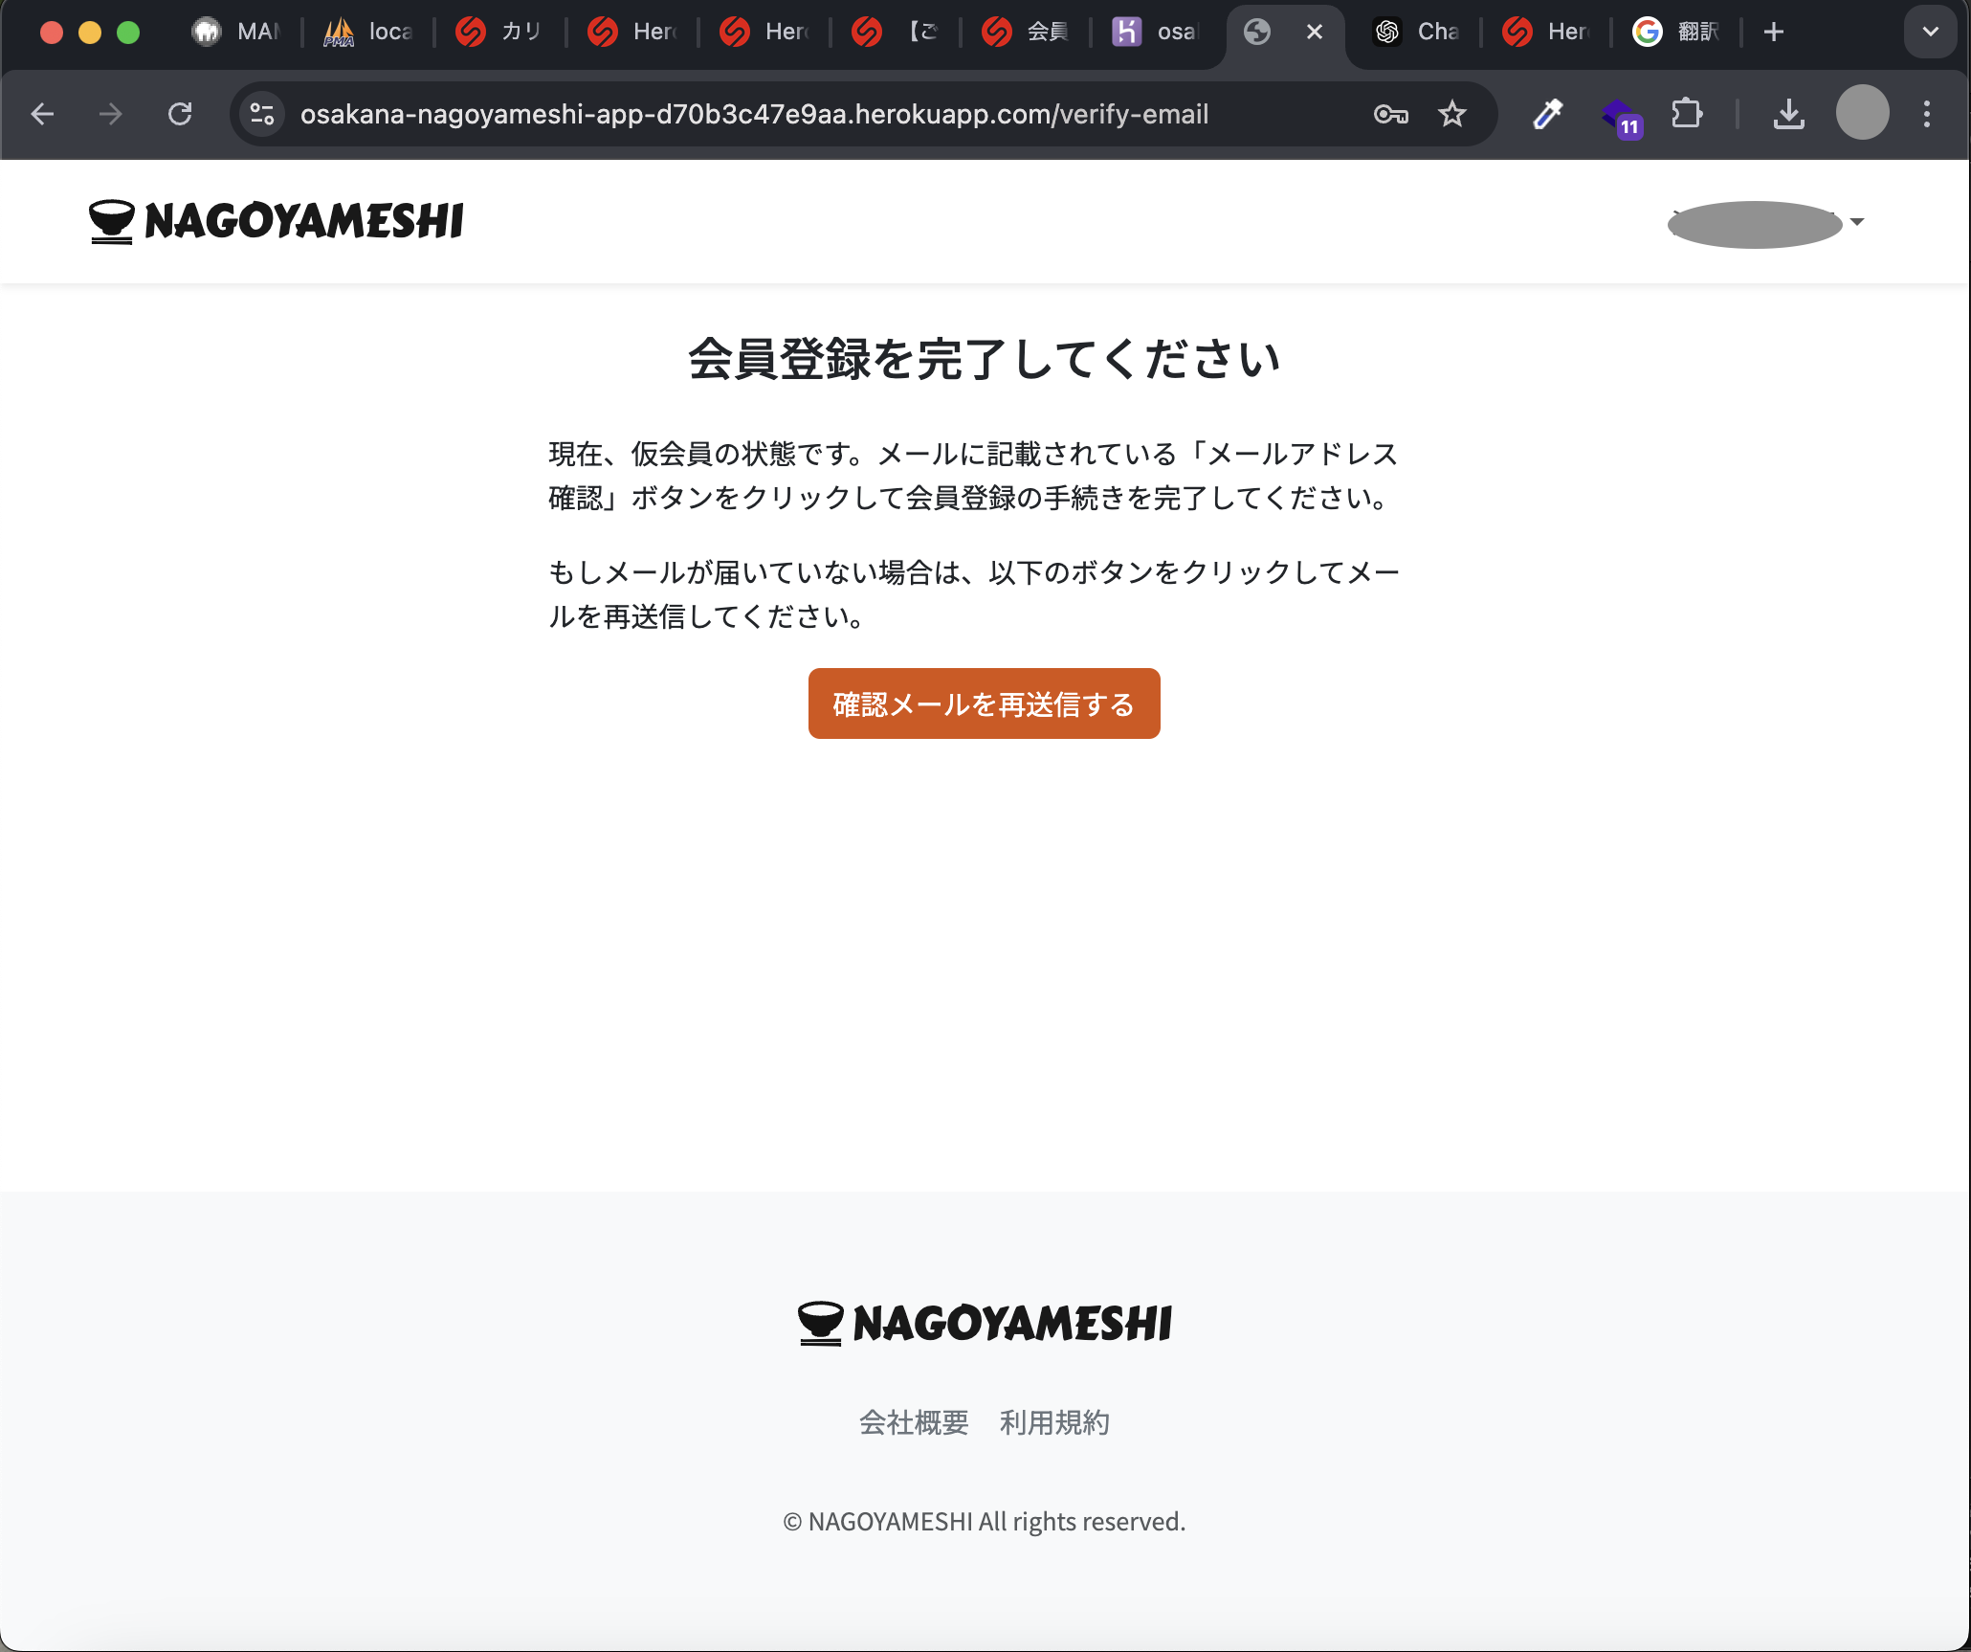Select the eyedropper extension icon
Viewport: 1971px width, 1652px height.
pos(1546,114)
